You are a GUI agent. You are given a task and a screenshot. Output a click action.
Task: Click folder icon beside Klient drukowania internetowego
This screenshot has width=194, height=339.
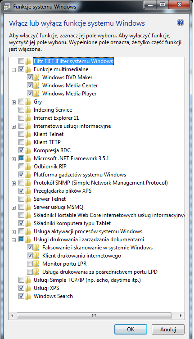tap(36, 256)
